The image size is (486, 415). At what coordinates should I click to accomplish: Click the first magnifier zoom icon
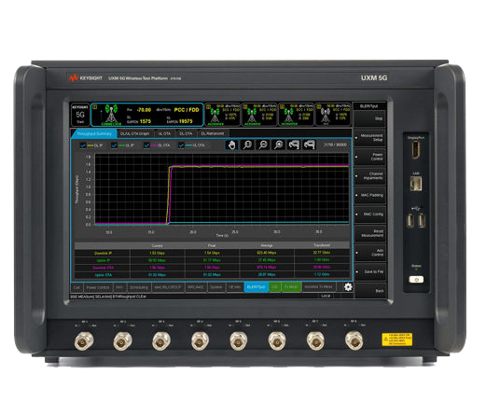(x=247, y=145)
